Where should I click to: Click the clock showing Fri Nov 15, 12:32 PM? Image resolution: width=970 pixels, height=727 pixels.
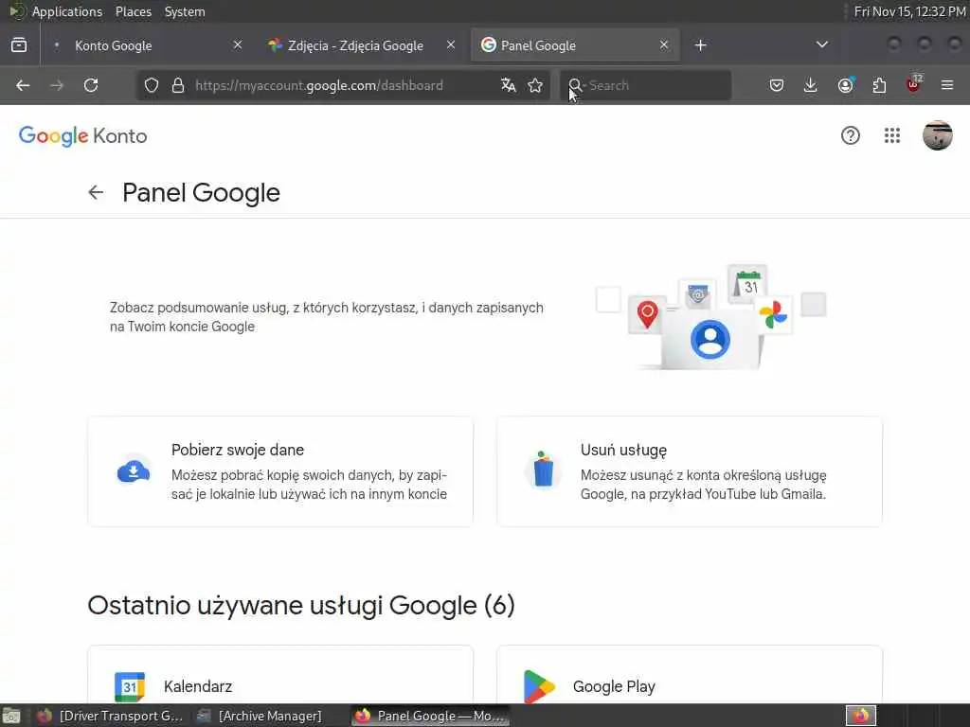click(x=909, y=11)
